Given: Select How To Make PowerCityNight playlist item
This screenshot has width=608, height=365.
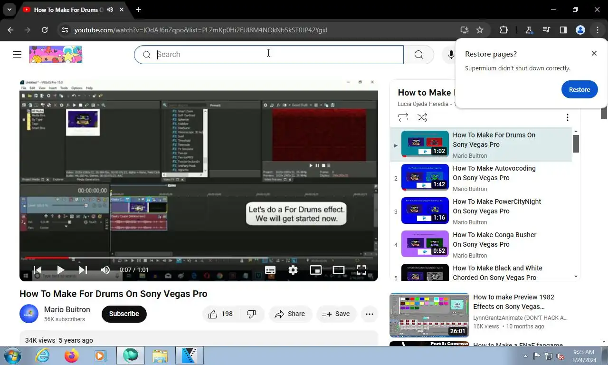Looking at the screenshot, I should tap(481, 211).
